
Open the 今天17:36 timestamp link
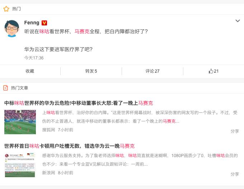tap(34, 58)
